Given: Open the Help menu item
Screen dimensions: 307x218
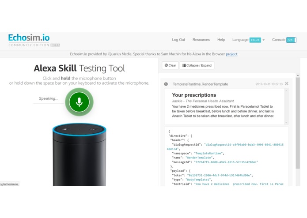Looking at the screenshot, I should [x=221, y=40].
